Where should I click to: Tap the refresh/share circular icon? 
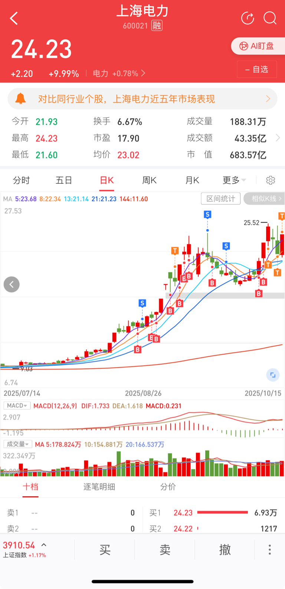click(x=248, y=18)
